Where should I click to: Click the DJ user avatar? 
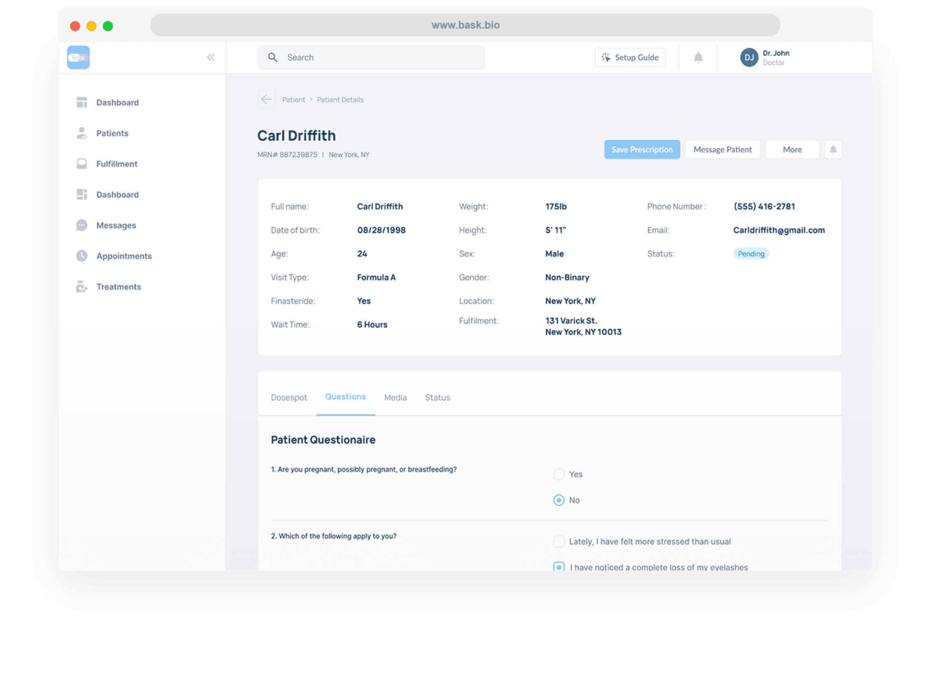[x=749, y=57]
